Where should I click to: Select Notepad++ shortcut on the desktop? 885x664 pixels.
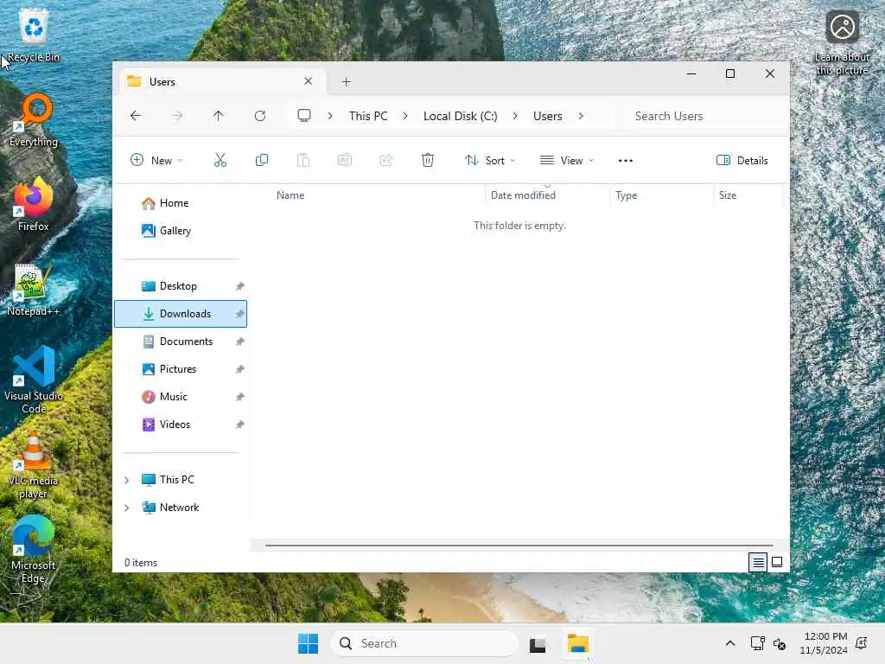pos(33,290)
